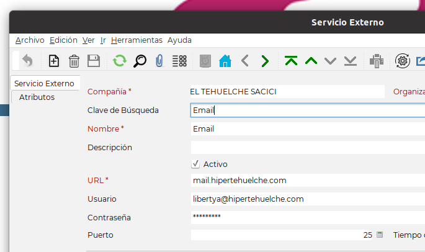Open attachments with the paperclip icon
Image resolution: width=425 pixels, height=252 pixels.
coord(159,60)
